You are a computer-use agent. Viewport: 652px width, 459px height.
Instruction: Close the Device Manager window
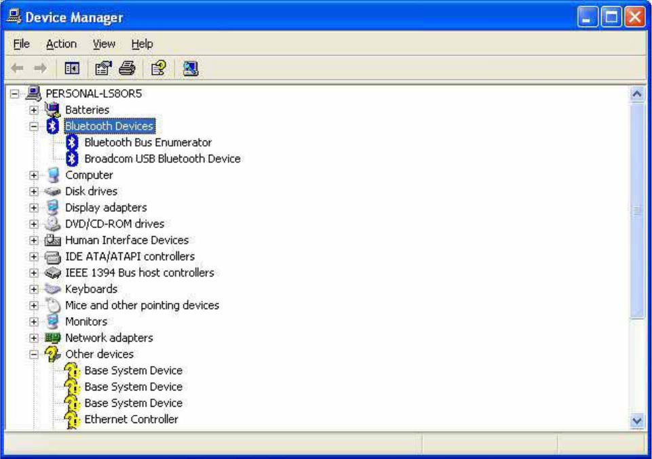635,17
